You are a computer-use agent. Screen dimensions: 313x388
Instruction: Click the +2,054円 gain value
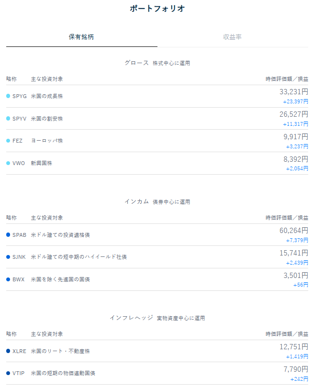tap(297, 169)
